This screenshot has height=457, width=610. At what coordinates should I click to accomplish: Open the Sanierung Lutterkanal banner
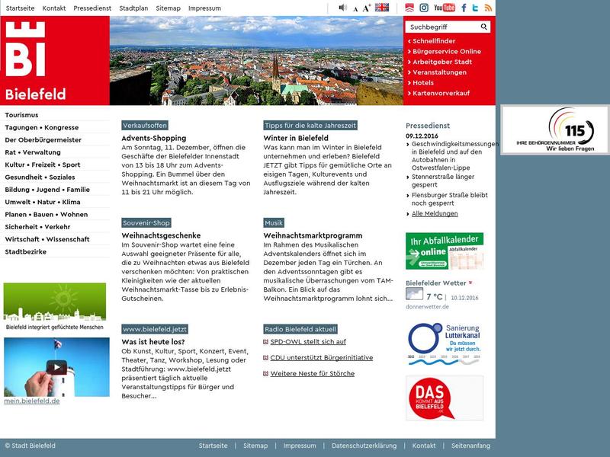(445, 344)
